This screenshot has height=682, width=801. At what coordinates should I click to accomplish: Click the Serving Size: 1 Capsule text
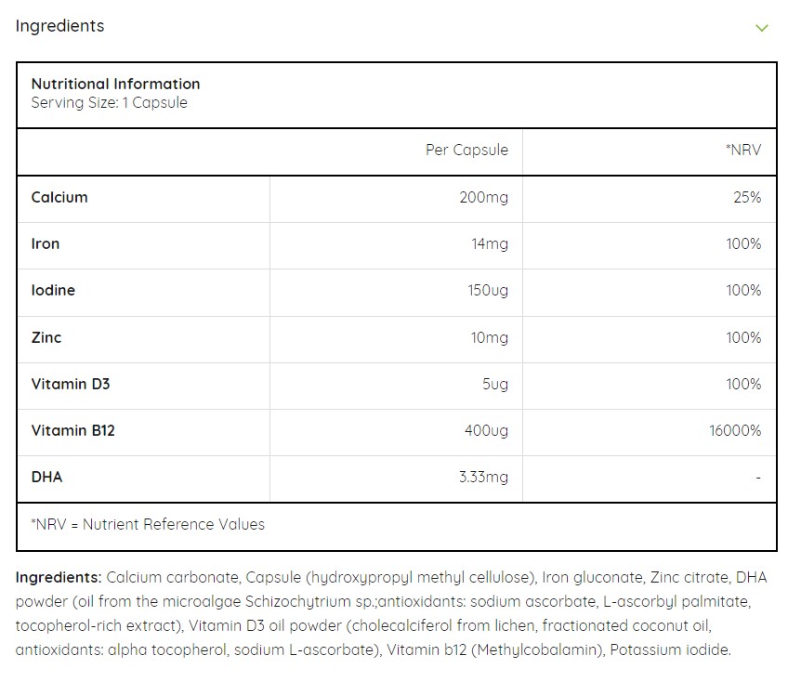[109, 103]
